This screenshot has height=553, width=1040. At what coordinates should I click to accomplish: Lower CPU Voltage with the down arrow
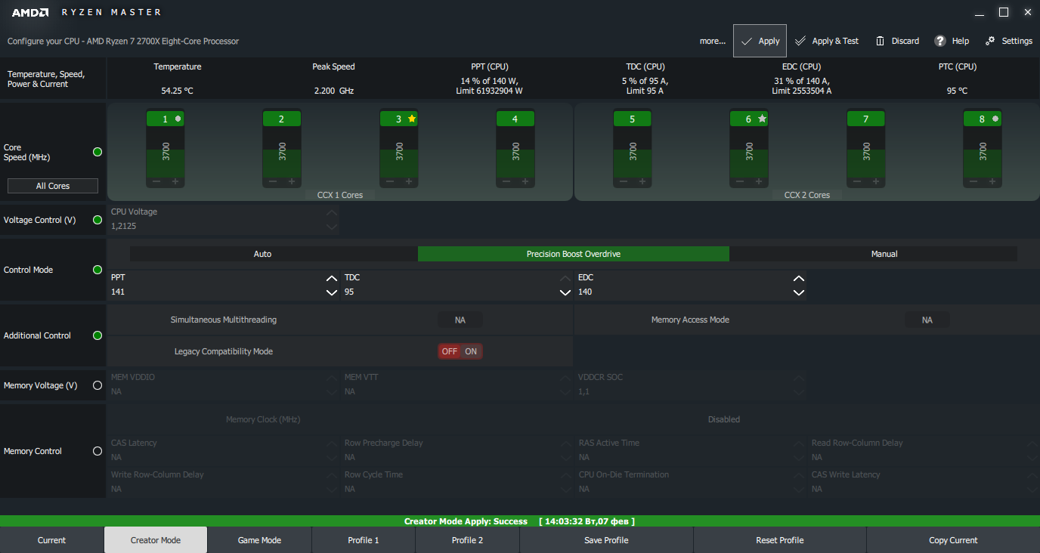coord(331,227)
